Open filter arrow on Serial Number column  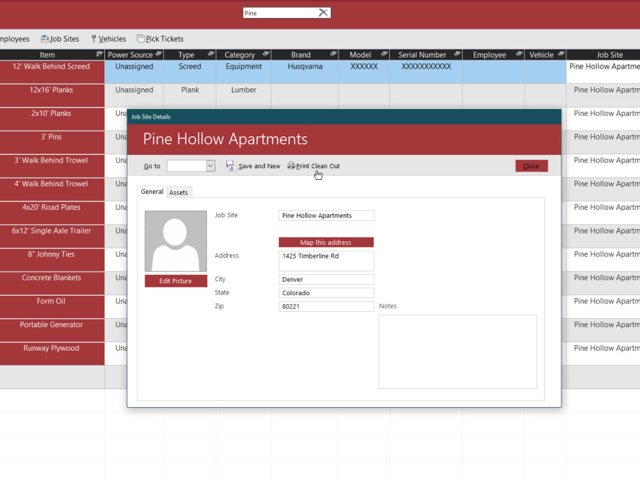(458, 54)
